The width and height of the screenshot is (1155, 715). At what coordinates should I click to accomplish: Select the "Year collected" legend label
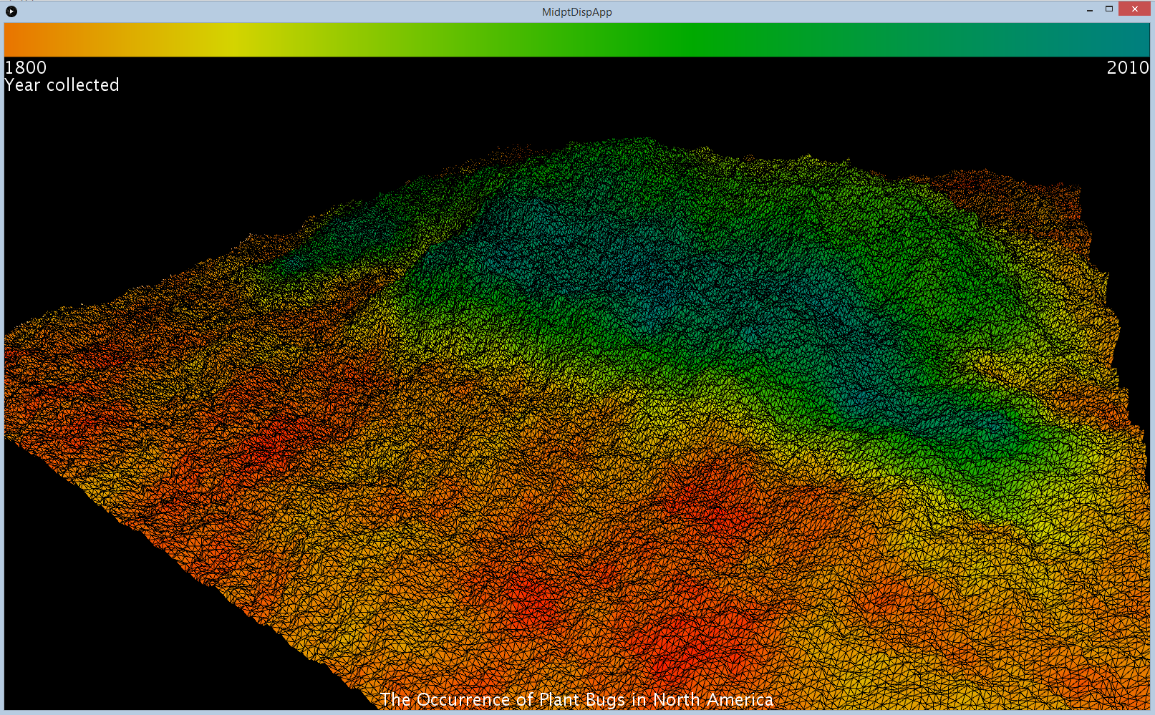pyautogui.click(x=62, y=85)
